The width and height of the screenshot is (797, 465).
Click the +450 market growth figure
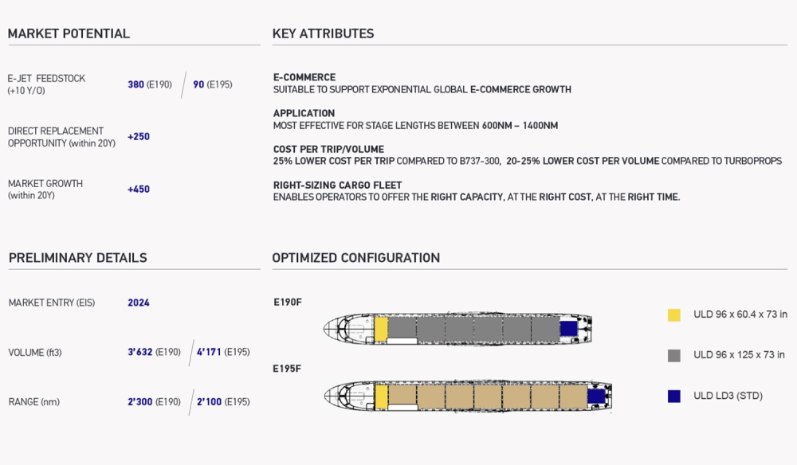pyautogui.click(x=138, y=190)
